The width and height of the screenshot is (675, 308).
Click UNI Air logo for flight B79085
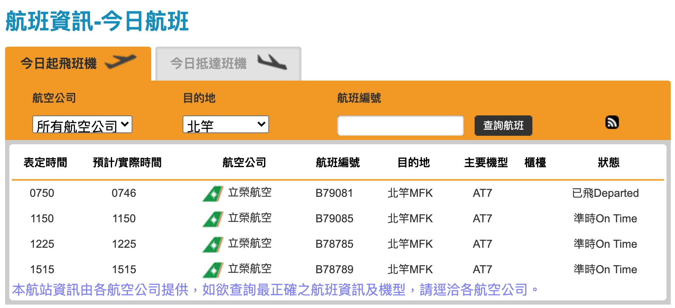click(213, 219)
